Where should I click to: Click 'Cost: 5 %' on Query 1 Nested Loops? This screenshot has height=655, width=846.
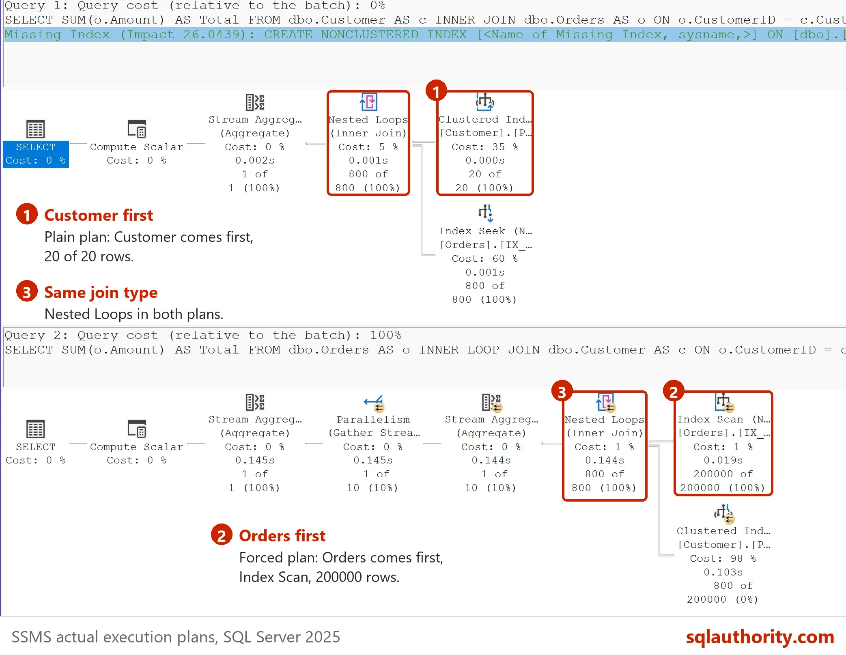click(368, 147)
